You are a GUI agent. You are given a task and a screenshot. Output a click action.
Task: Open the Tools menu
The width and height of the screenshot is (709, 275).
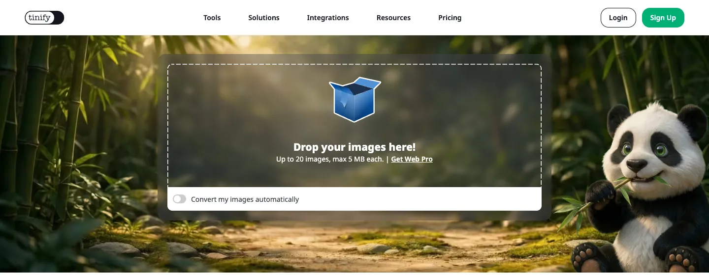212,18
